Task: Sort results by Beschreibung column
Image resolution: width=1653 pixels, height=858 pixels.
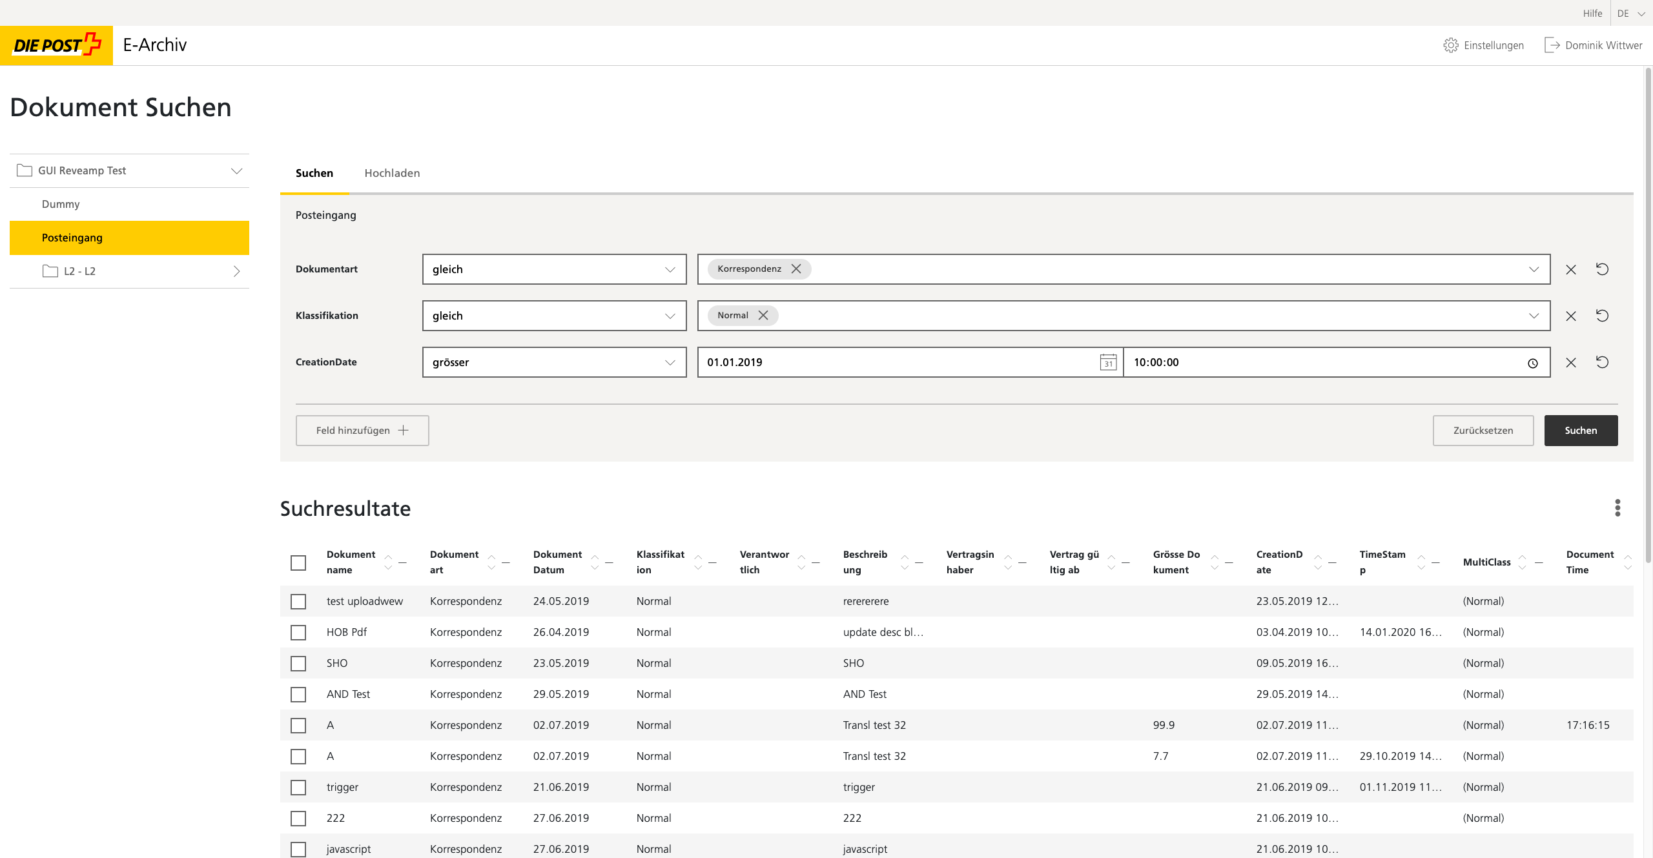Action: pos(905,562)
